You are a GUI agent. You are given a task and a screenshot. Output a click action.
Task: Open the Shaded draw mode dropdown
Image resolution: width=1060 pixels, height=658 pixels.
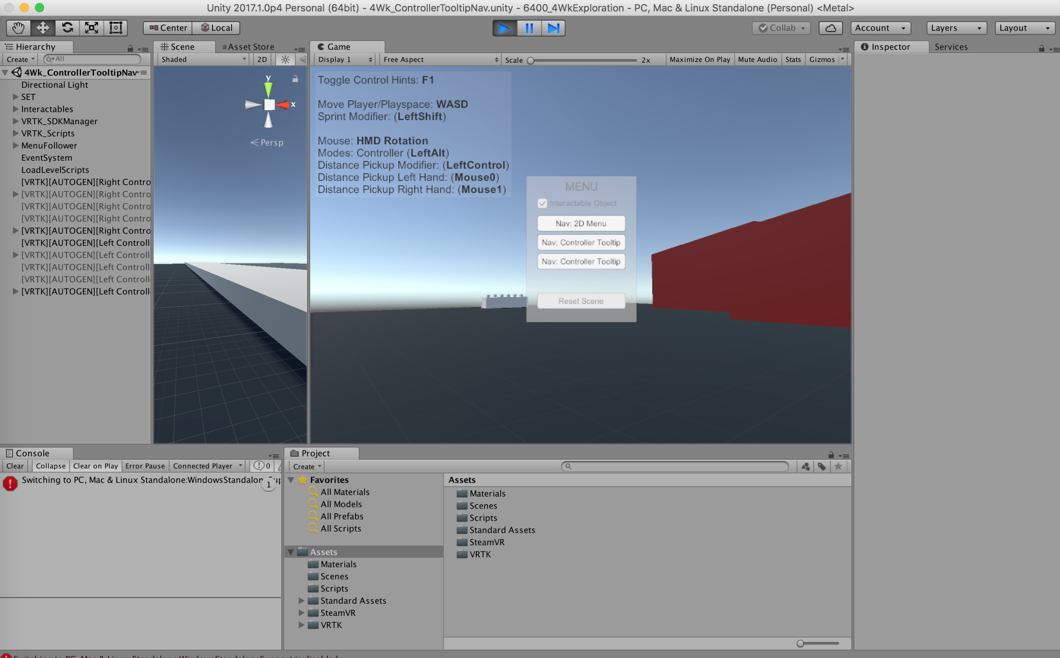(x=204, y=59)
